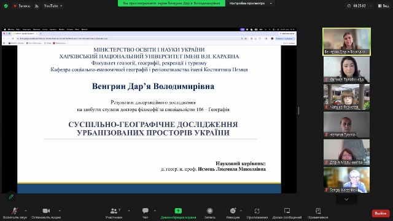Expand the audio options arrow
Screen dimensions: 393x221
(x=26, y=211)
